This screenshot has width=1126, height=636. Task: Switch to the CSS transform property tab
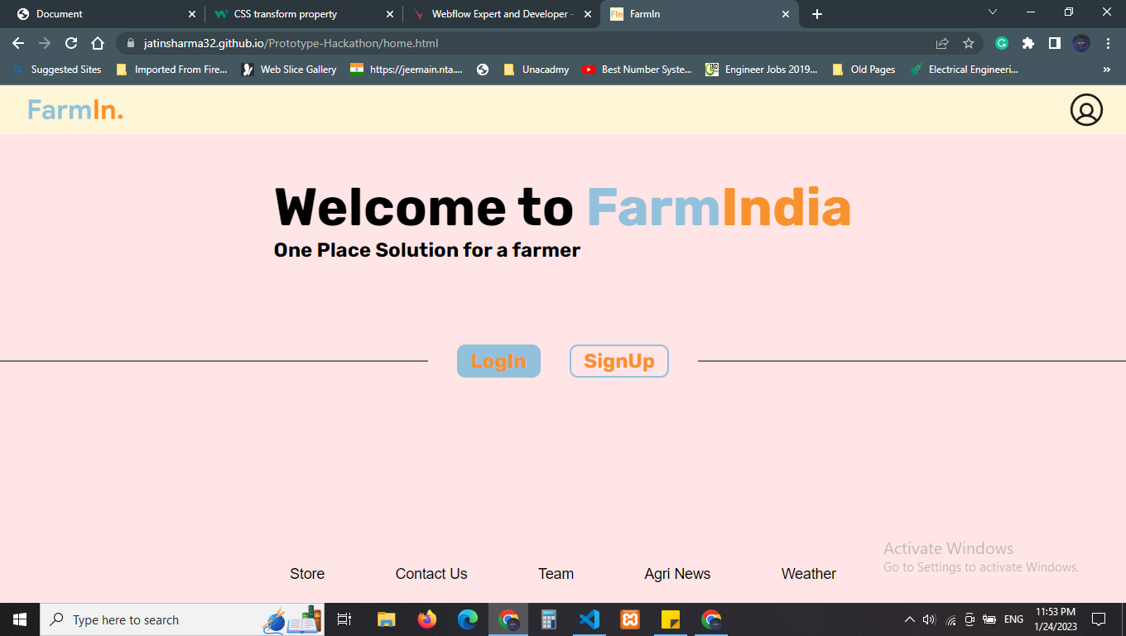(x=303, y=14)
